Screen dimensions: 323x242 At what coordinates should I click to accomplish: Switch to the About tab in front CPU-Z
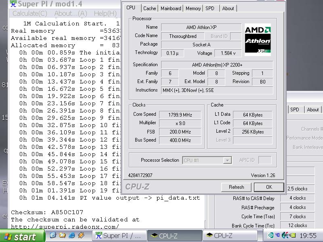[228, 8]
